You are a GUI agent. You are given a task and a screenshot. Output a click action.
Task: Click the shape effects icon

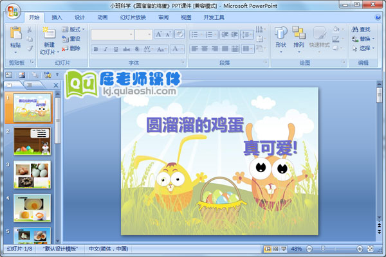point(337,48)
